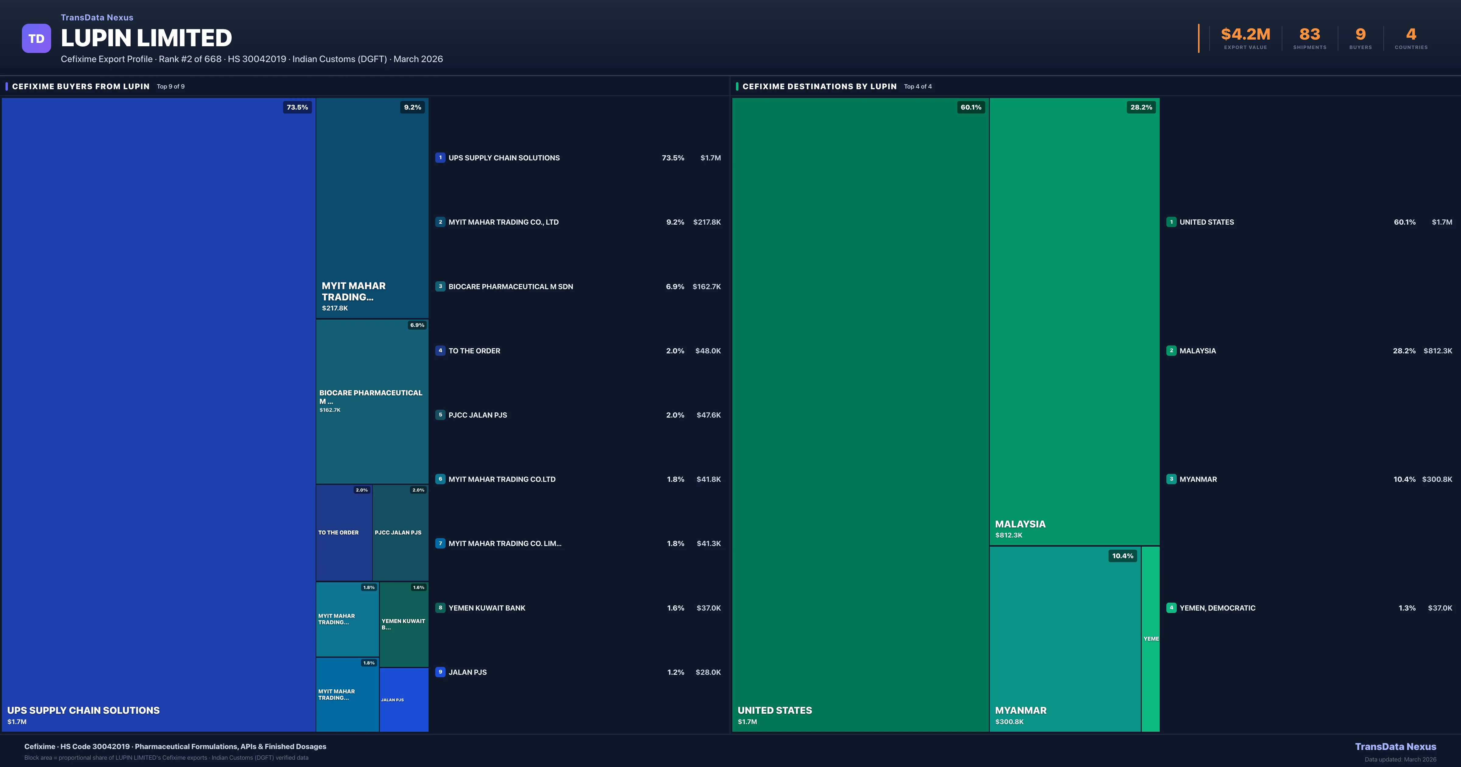The width and height of the screenshot is (1461, 767).
Task: Select the small Jalan PJS tile
Action: (403, 699)
